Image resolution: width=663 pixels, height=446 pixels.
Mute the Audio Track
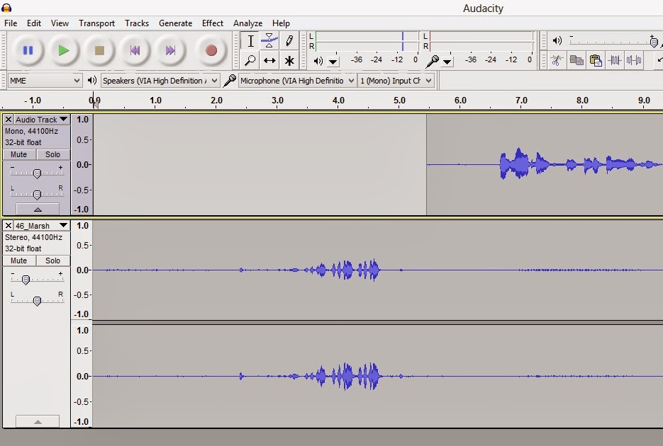point(18,154)
